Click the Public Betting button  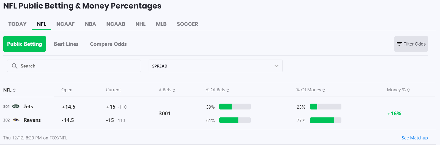point(24,44)
